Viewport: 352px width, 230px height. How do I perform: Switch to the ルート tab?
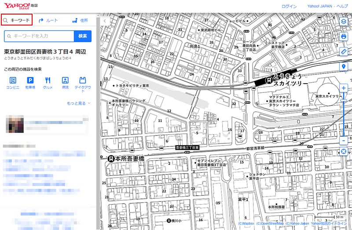coord(48,20)
